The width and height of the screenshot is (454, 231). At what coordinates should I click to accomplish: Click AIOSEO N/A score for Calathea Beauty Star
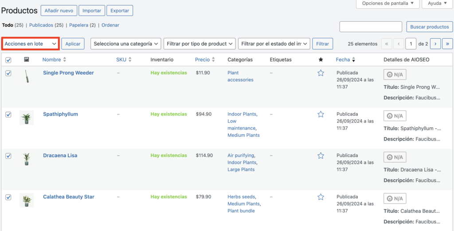tap(395, 199)
